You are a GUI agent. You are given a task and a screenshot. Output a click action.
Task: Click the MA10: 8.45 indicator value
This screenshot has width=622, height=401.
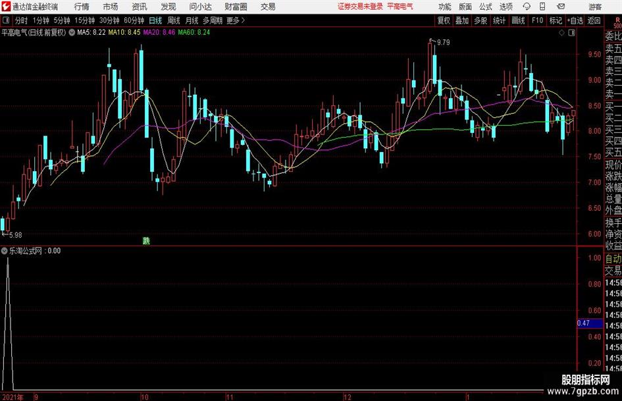[x=124, y=32]
